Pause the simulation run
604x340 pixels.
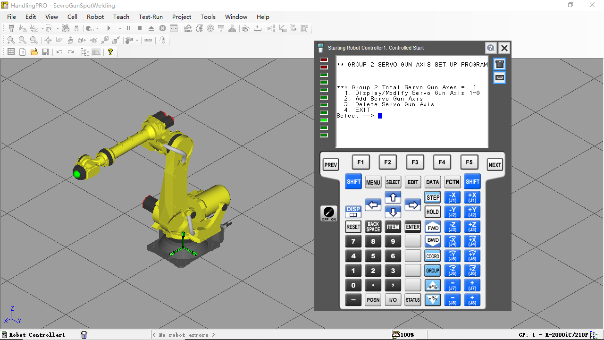(128, 28)
